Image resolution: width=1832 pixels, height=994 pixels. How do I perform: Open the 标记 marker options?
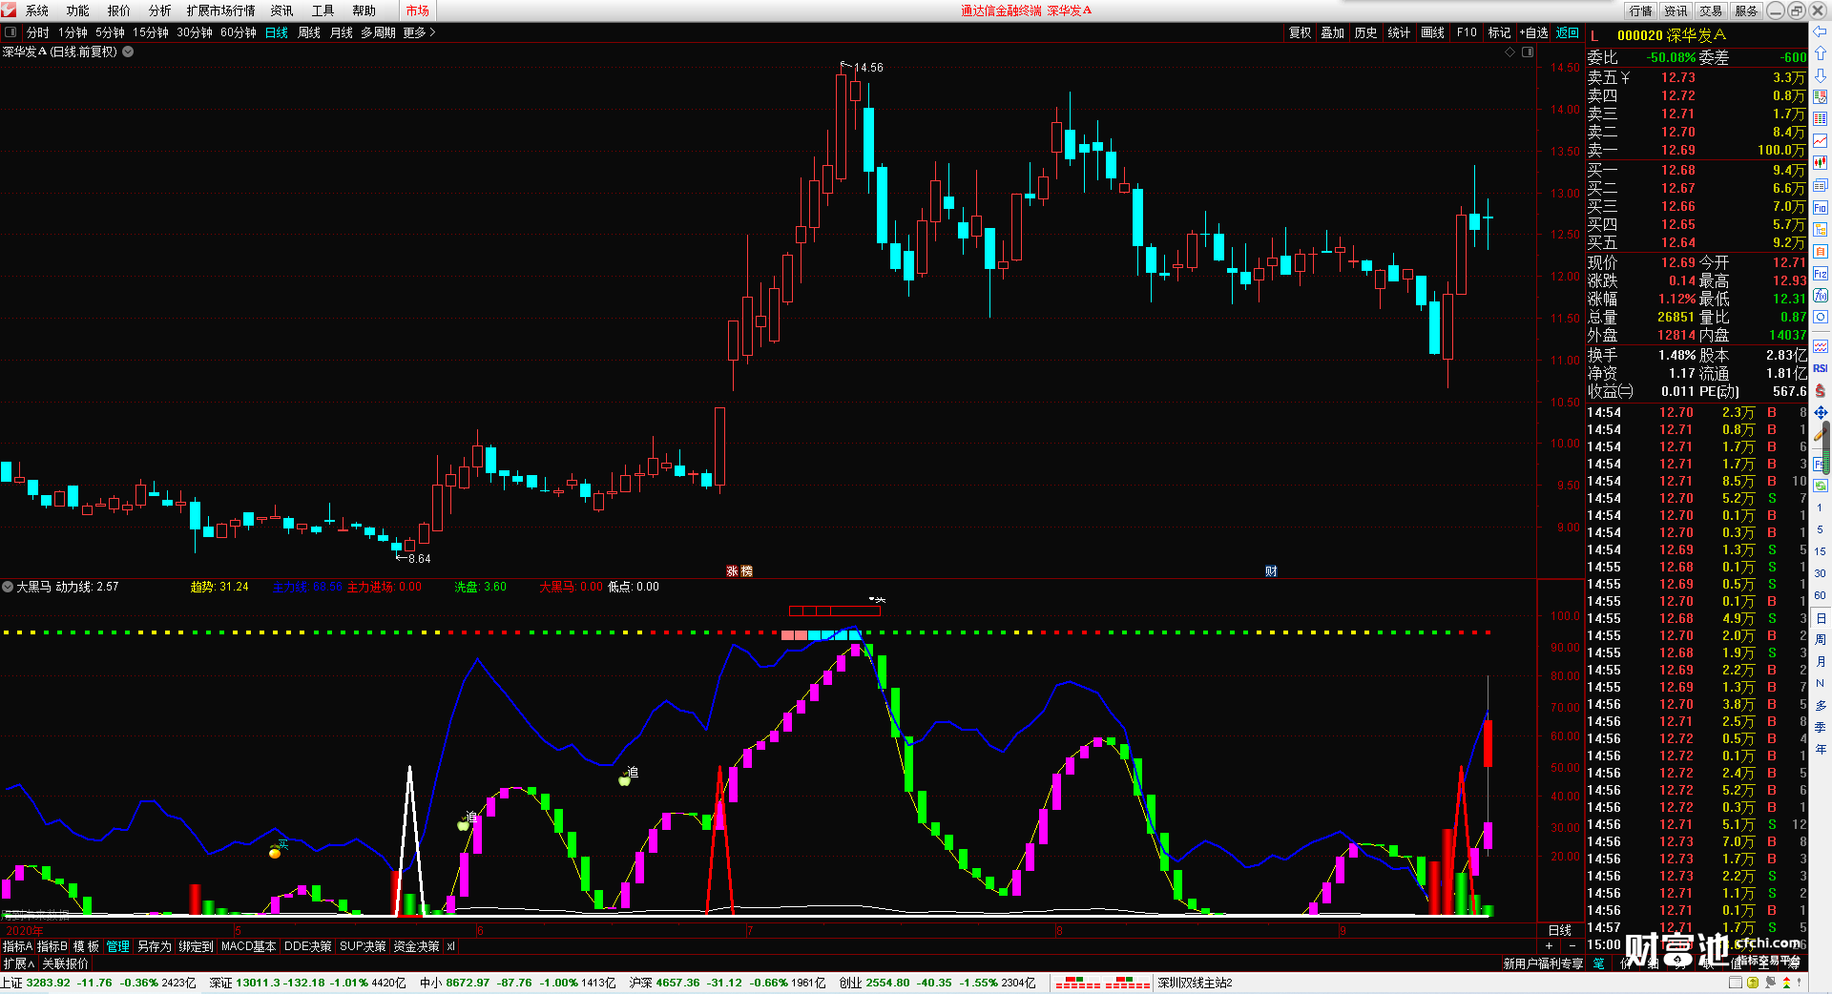coord(1499,32)
